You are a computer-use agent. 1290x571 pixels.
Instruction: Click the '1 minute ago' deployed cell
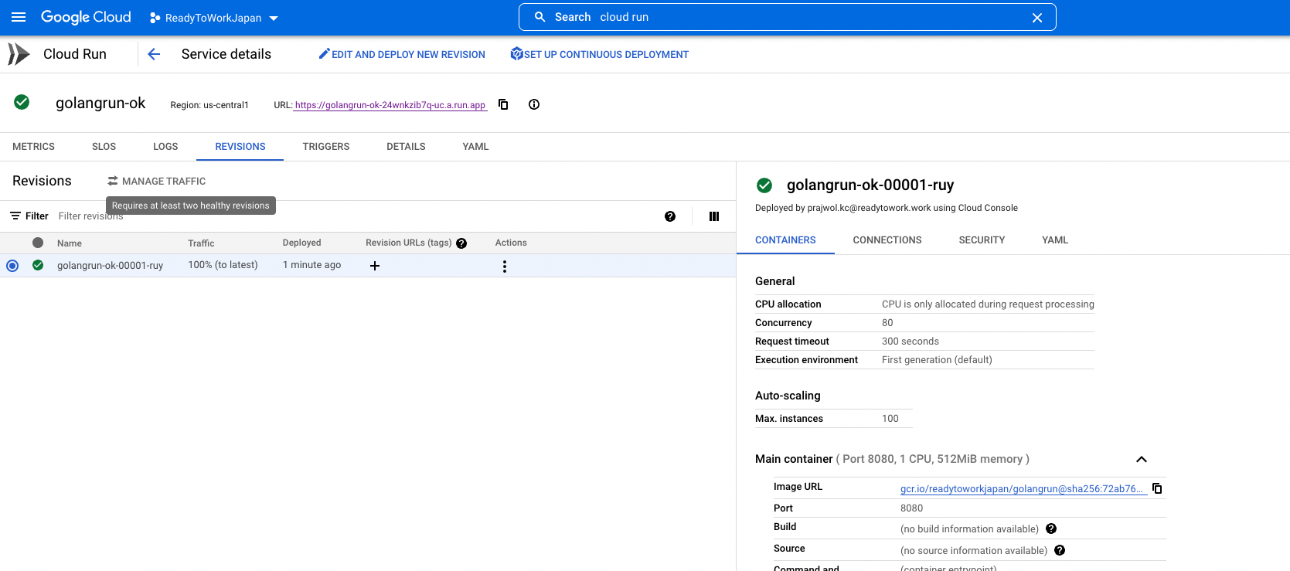[x=311, y=265]
